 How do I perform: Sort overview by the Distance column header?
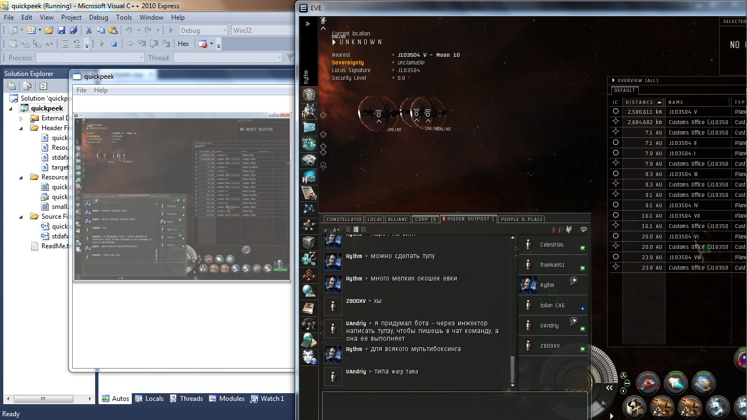(x=643, y=102)
